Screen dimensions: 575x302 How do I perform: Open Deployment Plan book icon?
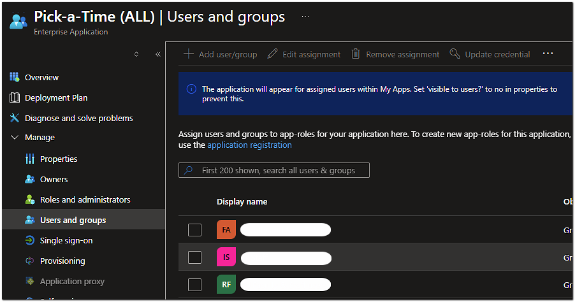15,97
